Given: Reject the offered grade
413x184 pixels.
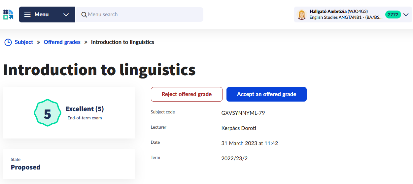Looking at the screenshot, I should point(187,94).
